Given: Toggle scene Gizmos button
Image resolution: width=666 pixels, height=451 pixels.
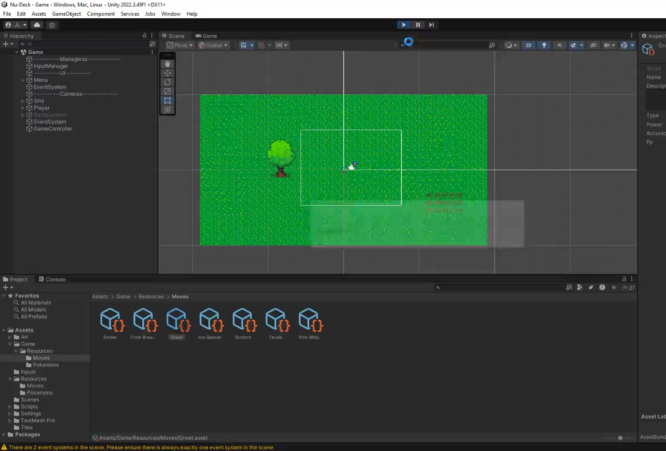Looking at the screenshot, I should [624, 45].
